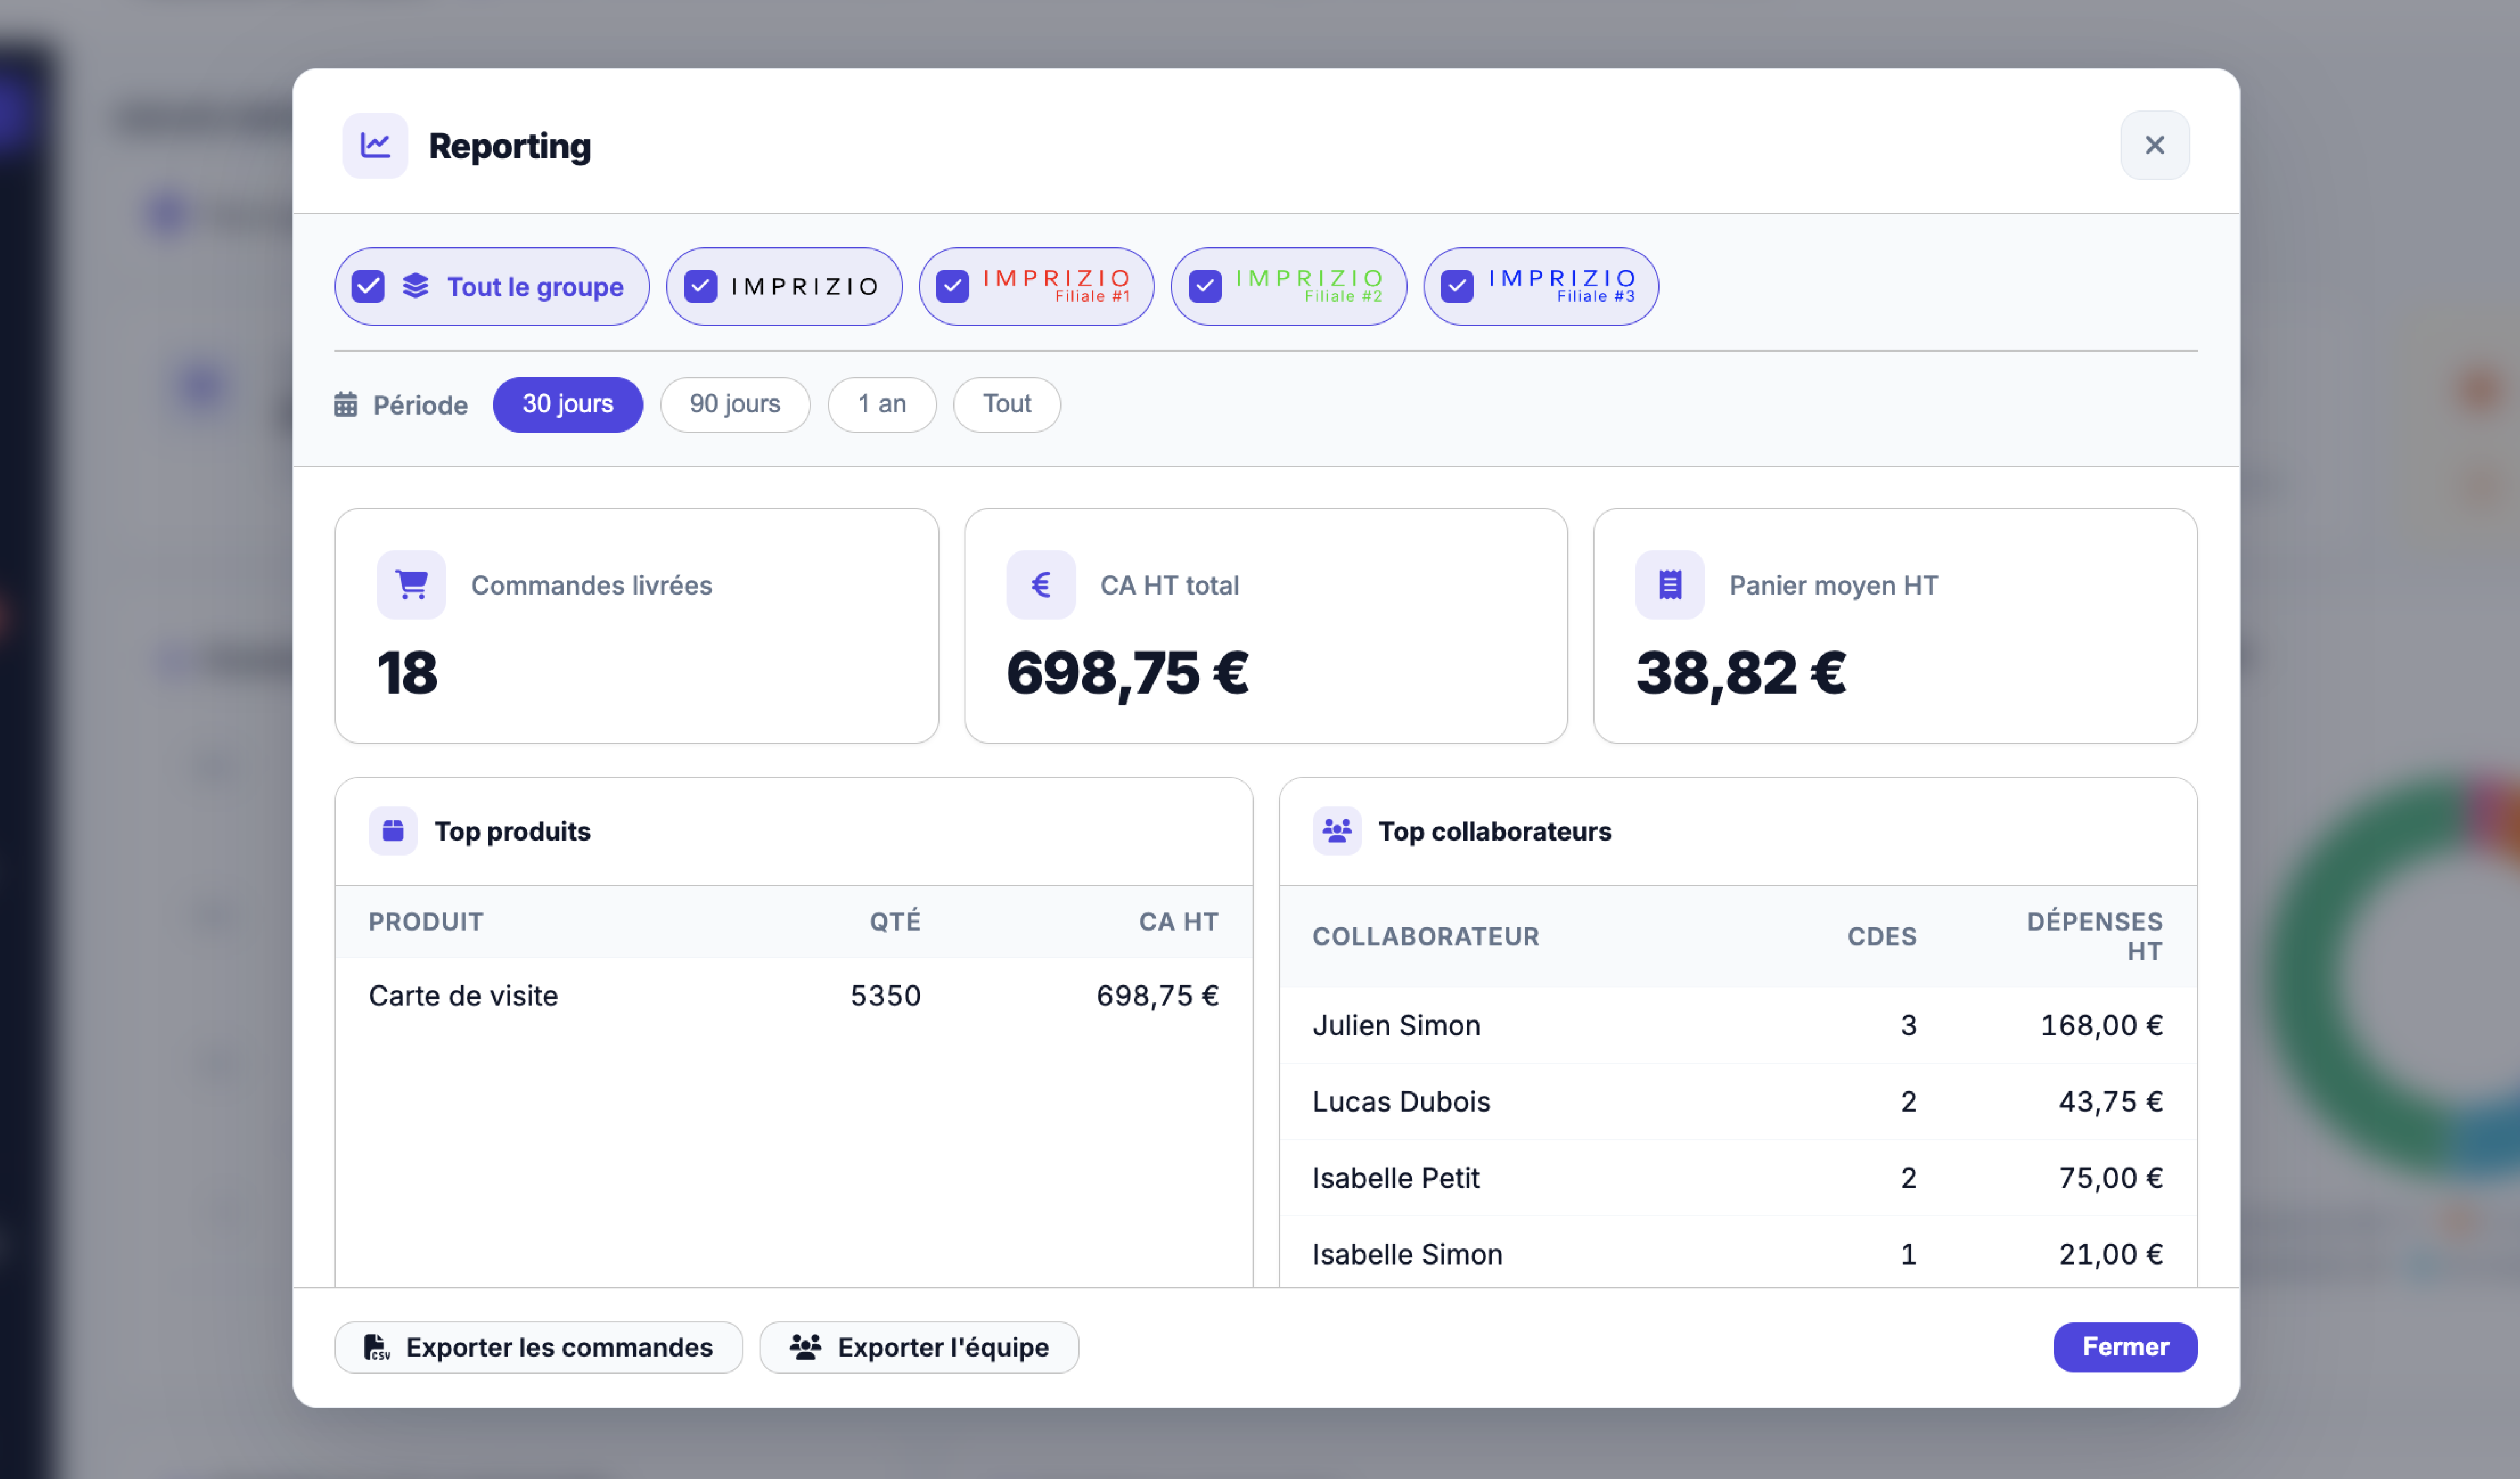Click the CSV file icon on export button

pyautogui.click(x=376, y=1348)
